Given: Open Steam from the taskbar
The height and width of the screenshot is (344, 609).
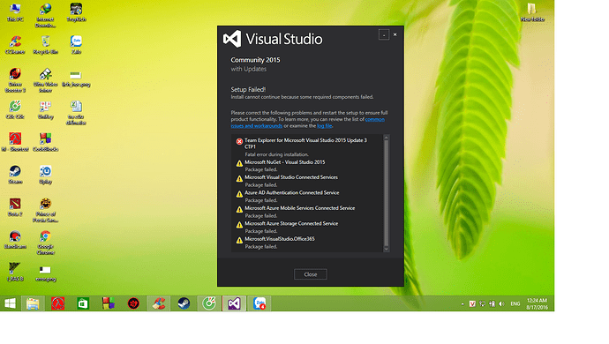Looking at the screenshot, I should tap(184, 303).
